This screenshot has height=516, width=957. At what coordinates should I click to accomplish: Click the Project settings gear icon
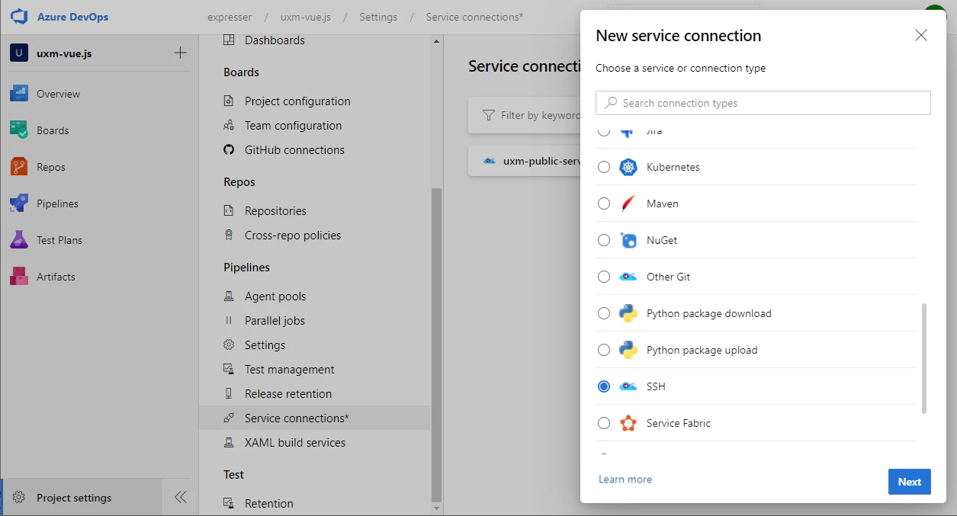point(20,498)
